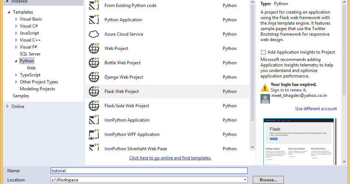The image size is (350, 184).
Task: Select the Samples node
Action: coord(21,96)
